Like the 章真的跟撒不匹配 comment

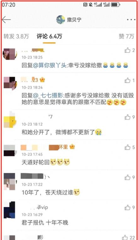click(x=130, y=80)
